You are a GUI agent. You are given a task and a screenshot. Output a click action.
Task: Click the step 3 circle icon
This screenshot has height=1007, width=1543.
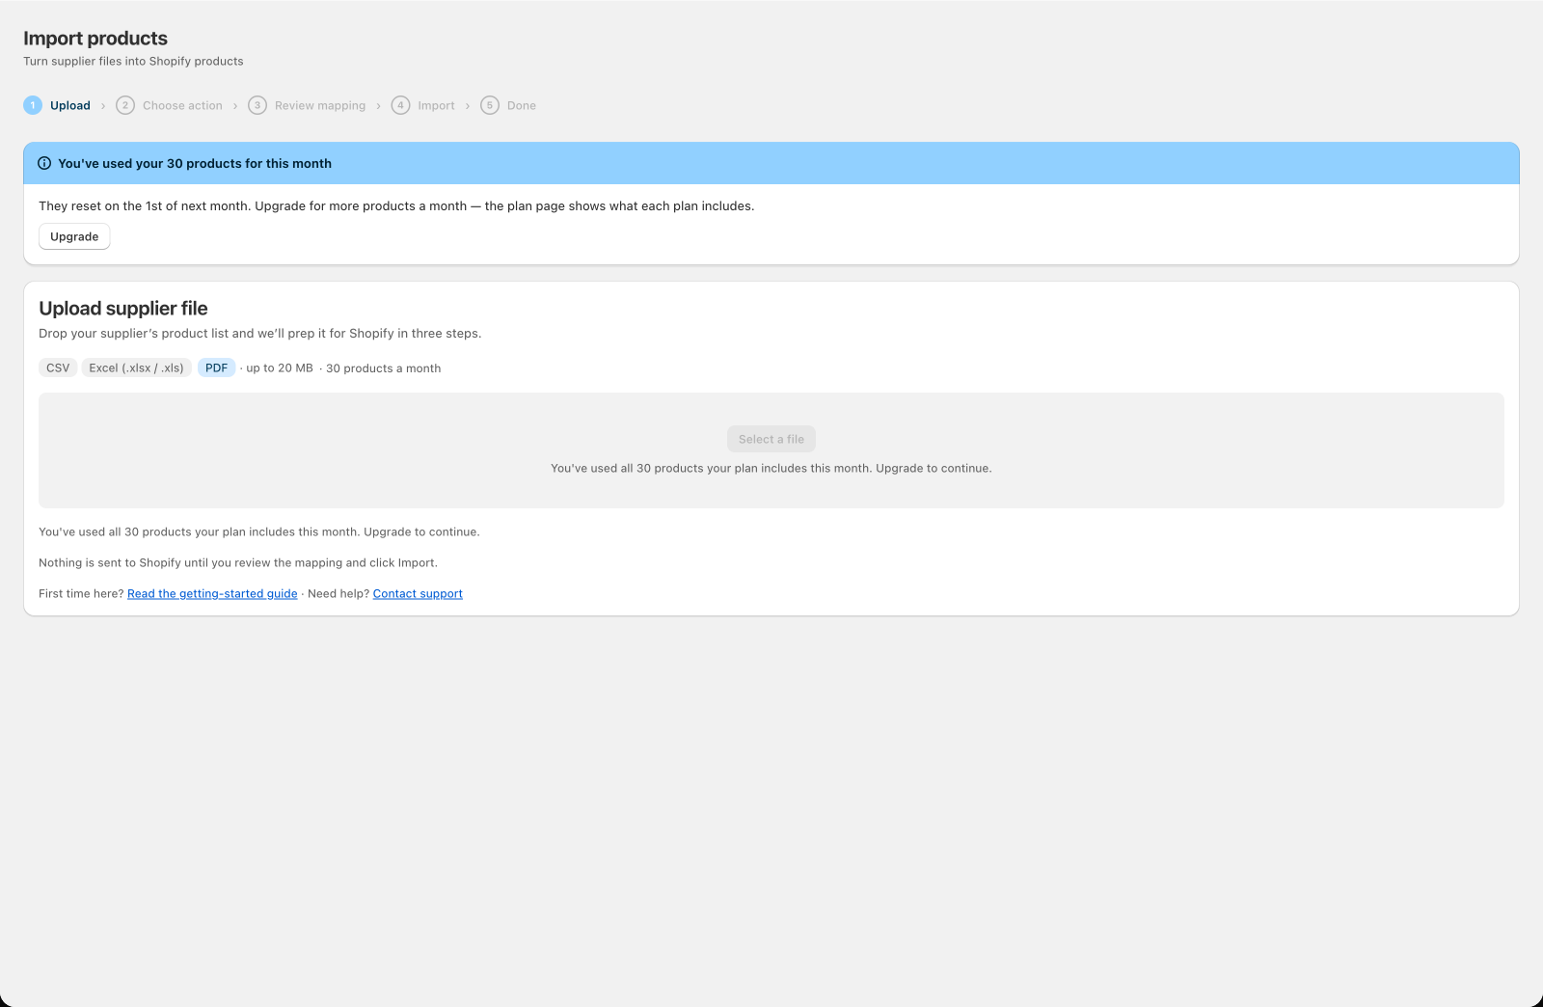coord(257,105)
